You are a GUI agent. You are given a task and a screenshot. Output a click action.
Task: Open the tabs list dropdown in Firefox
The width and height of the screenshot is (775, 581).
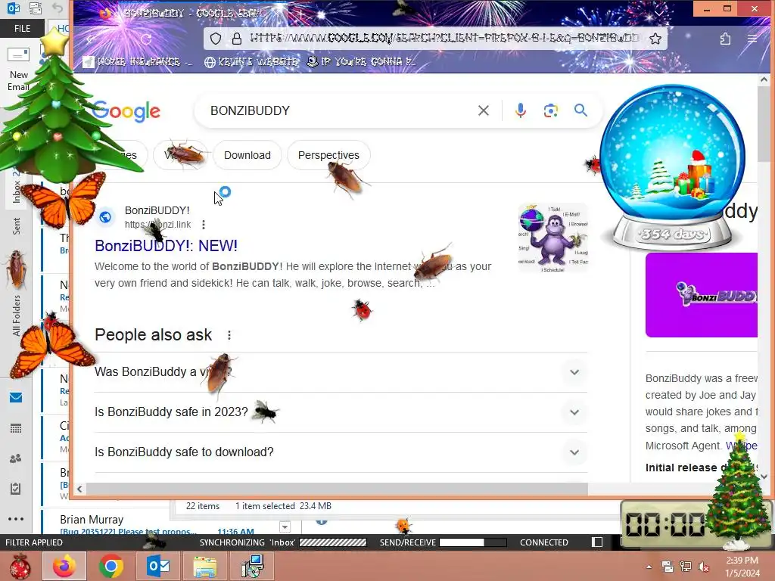659,13
